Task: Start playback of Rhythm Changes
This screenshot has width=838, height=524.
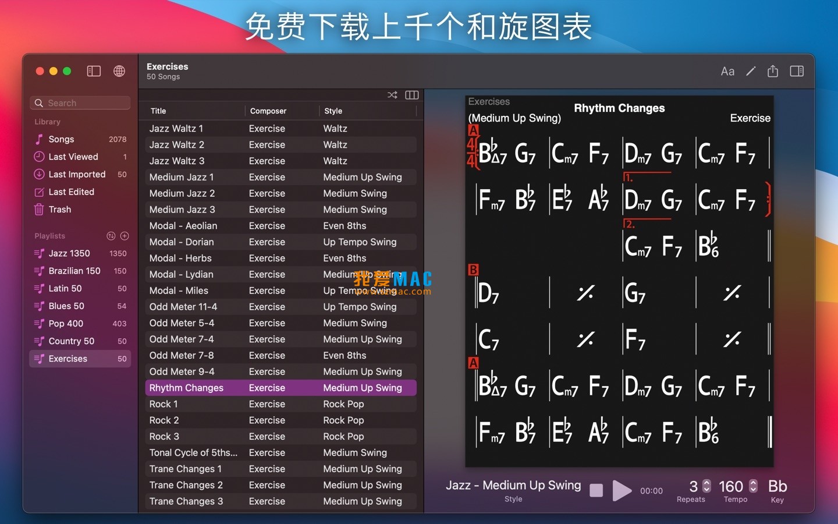Action: (x=622, y=490)
